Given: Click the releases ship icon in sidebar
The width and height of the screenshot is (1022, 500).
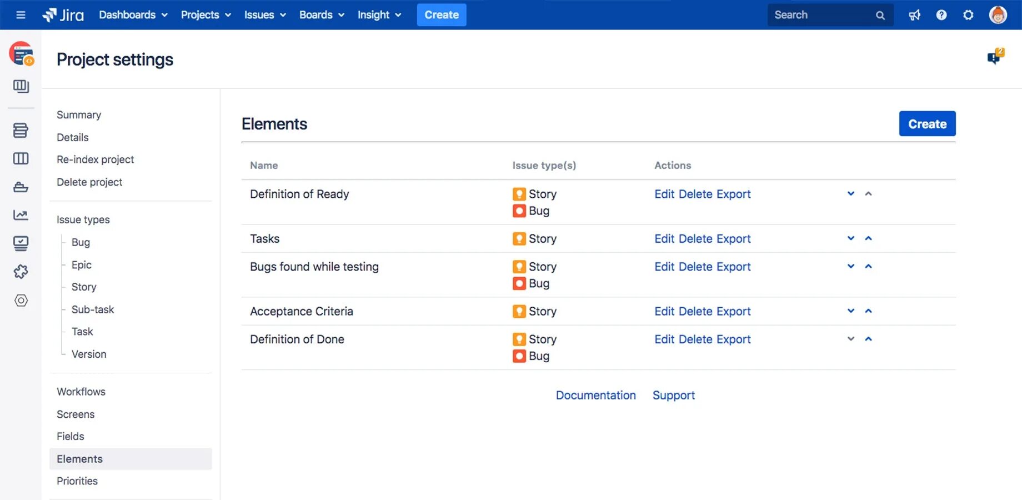Looking at the screenshot, I should coord(21,187).
